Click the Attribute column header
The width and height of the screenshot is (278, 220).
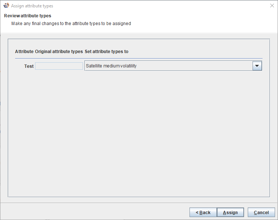24,52
